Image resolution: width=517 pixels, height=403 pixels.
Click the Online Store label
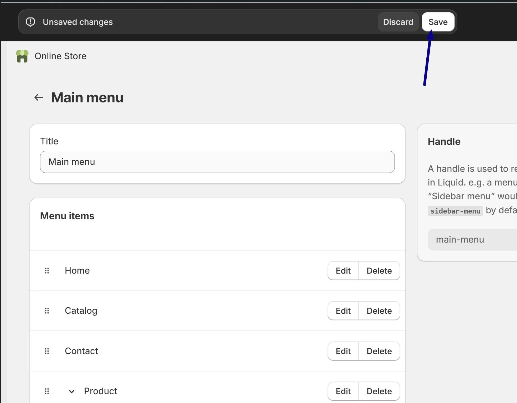[x=60, y=56]
